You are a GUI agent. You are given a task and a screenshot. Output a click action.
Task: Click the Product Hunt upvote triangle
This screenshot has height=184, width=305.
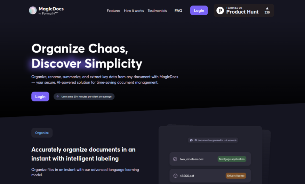pyautogui.click(x=267, y=8)
